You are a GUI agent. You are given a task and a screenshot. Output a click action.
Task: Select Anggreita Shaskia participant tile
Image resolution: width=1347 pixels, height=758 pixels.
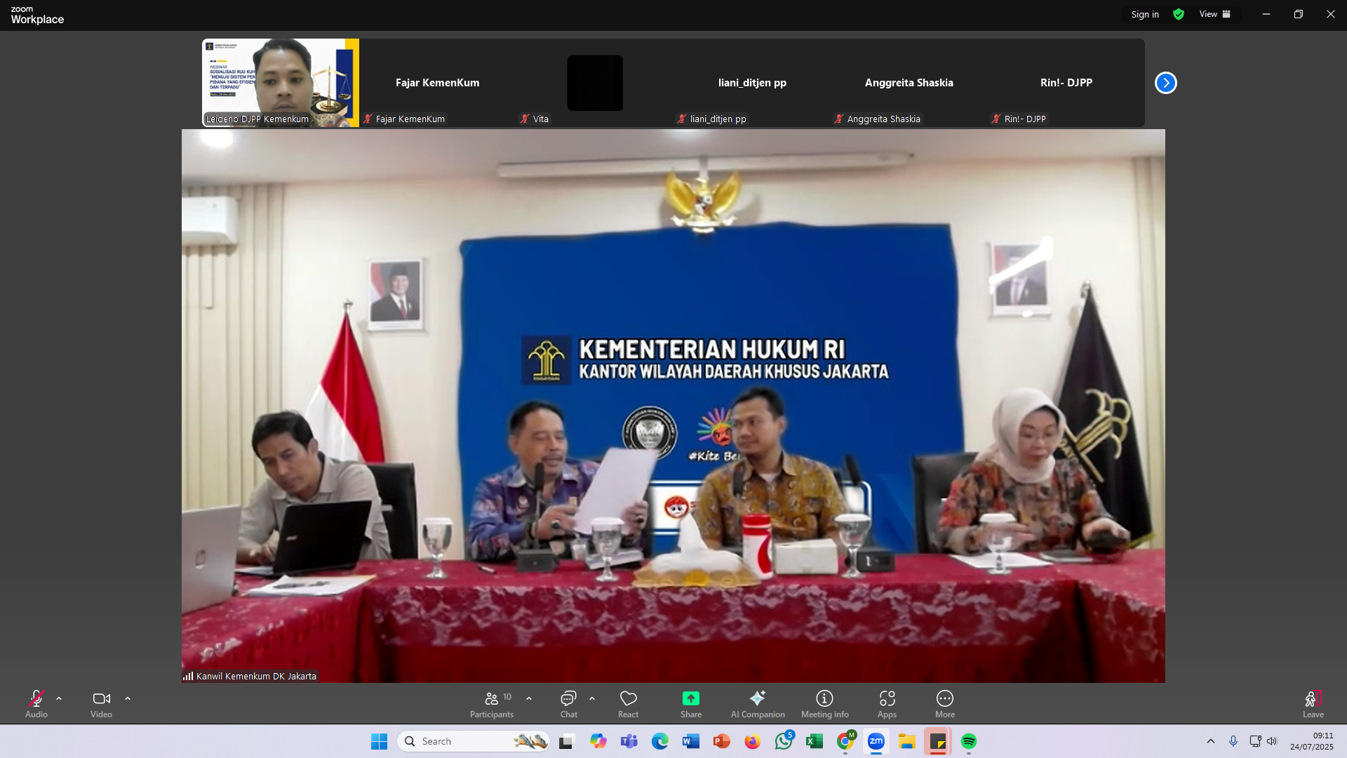coord(909,83)
